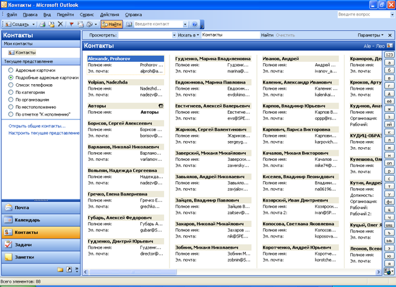Viewport: 396px width, 287px height.
Task: Click the Создать new contact button
Action: click(x=17, y=24)
